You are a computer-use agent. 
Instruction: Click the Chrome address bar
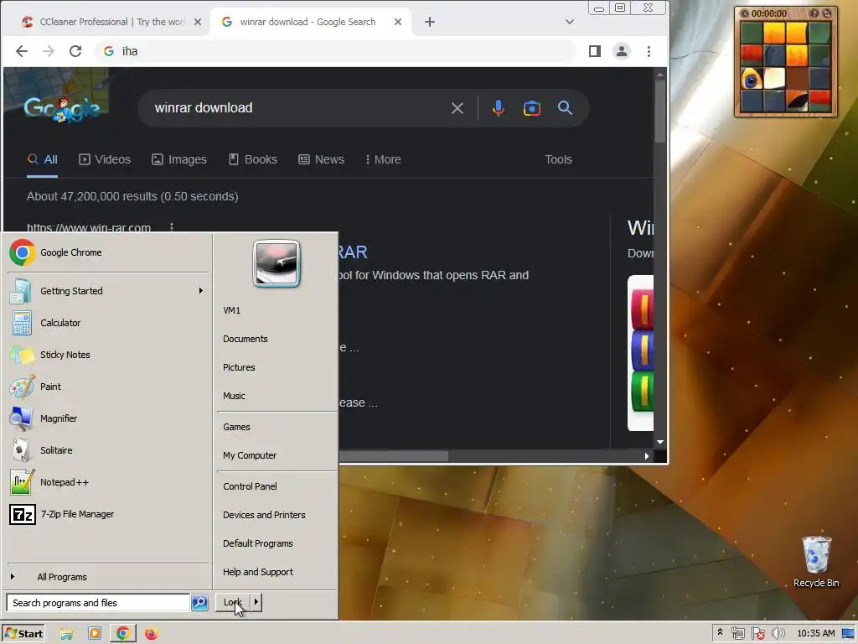pyautogui.click(x=335, y=51)
